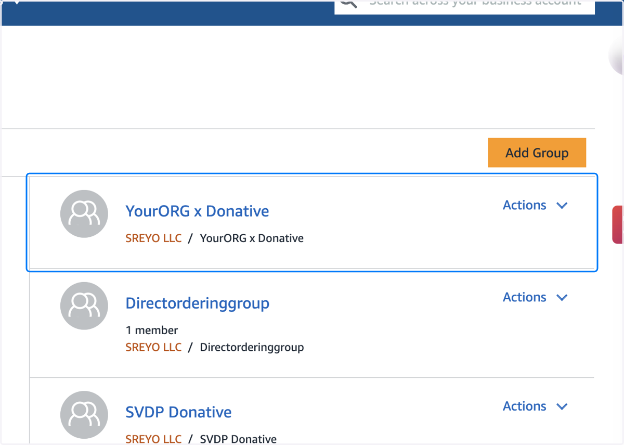Focus the business account search field
Screen dimensions: 624x445
[x=464, y=6]
